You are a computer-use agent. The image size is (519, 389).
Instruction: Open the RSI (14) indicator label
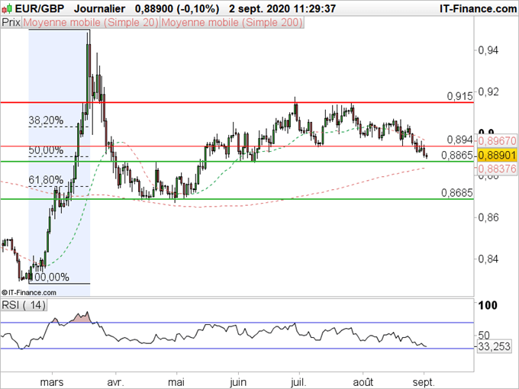(x=24, y=304)
